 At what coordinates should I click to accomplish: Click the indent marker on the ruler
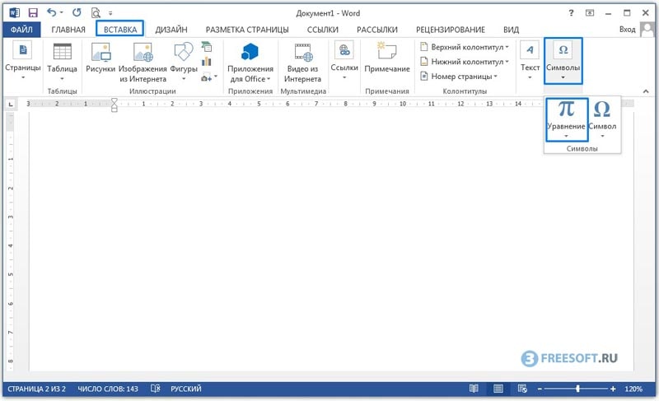pos(114,105)
